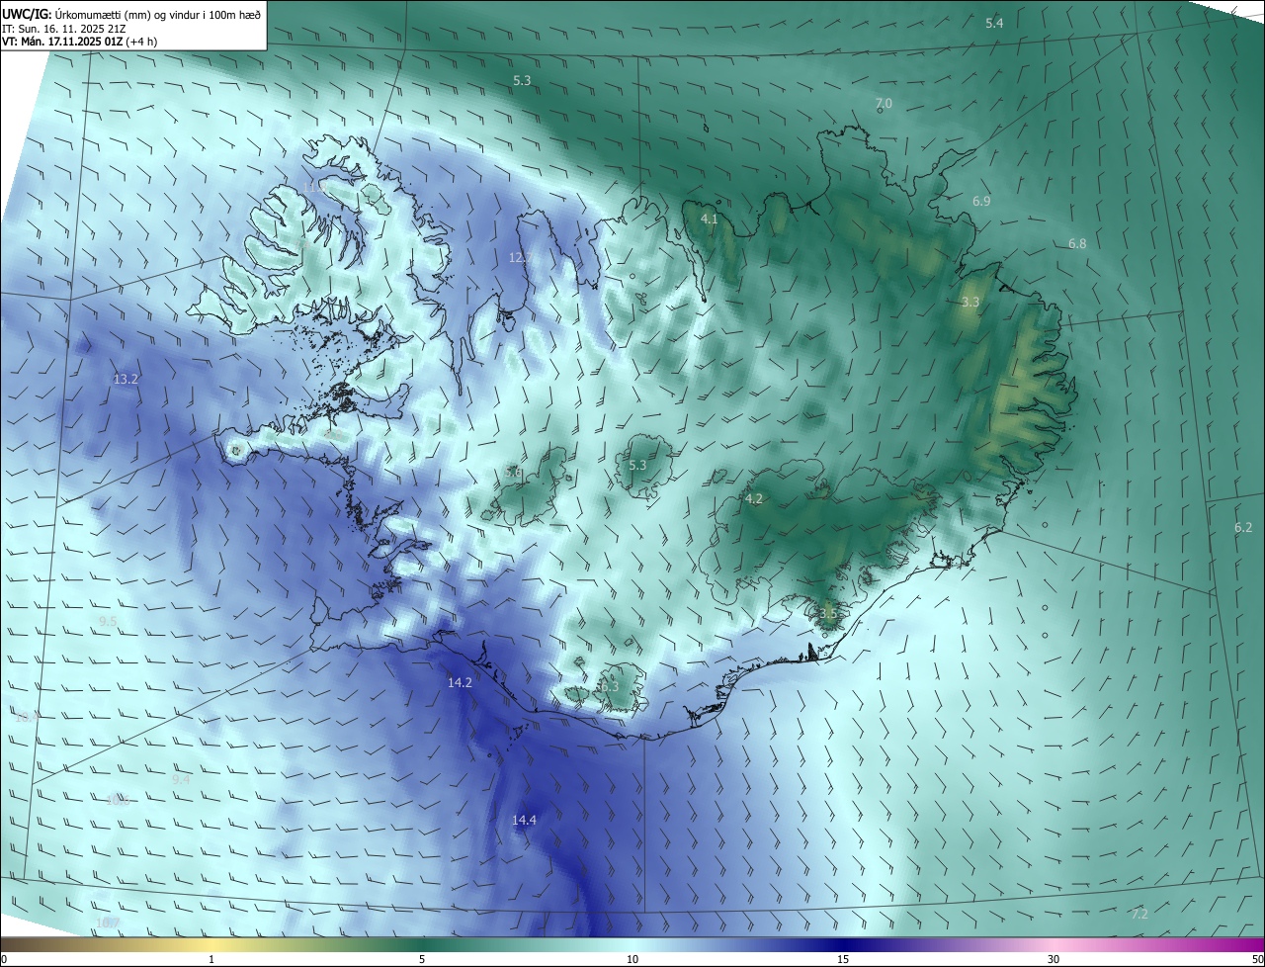Click the '14.2' value near the southwest coast

460,682
